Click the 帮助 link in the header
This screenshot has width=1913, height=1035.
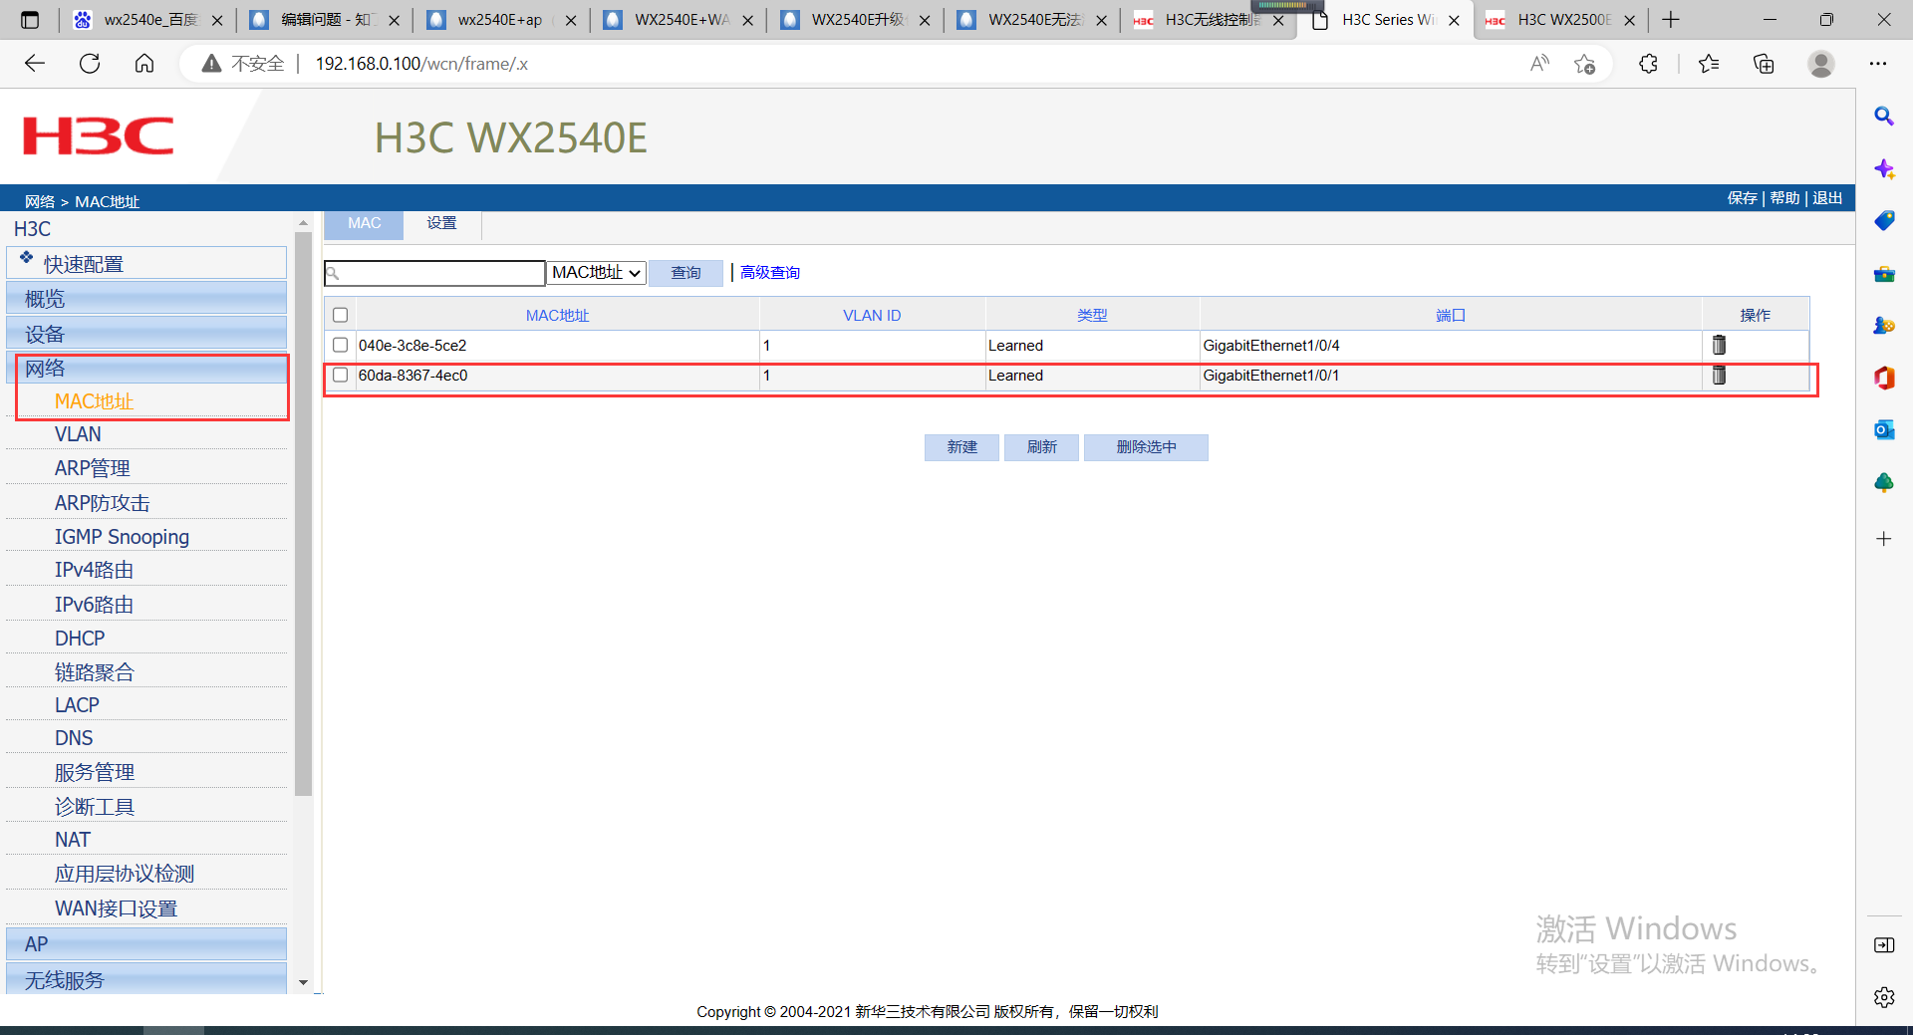[x=1784, y=198]
